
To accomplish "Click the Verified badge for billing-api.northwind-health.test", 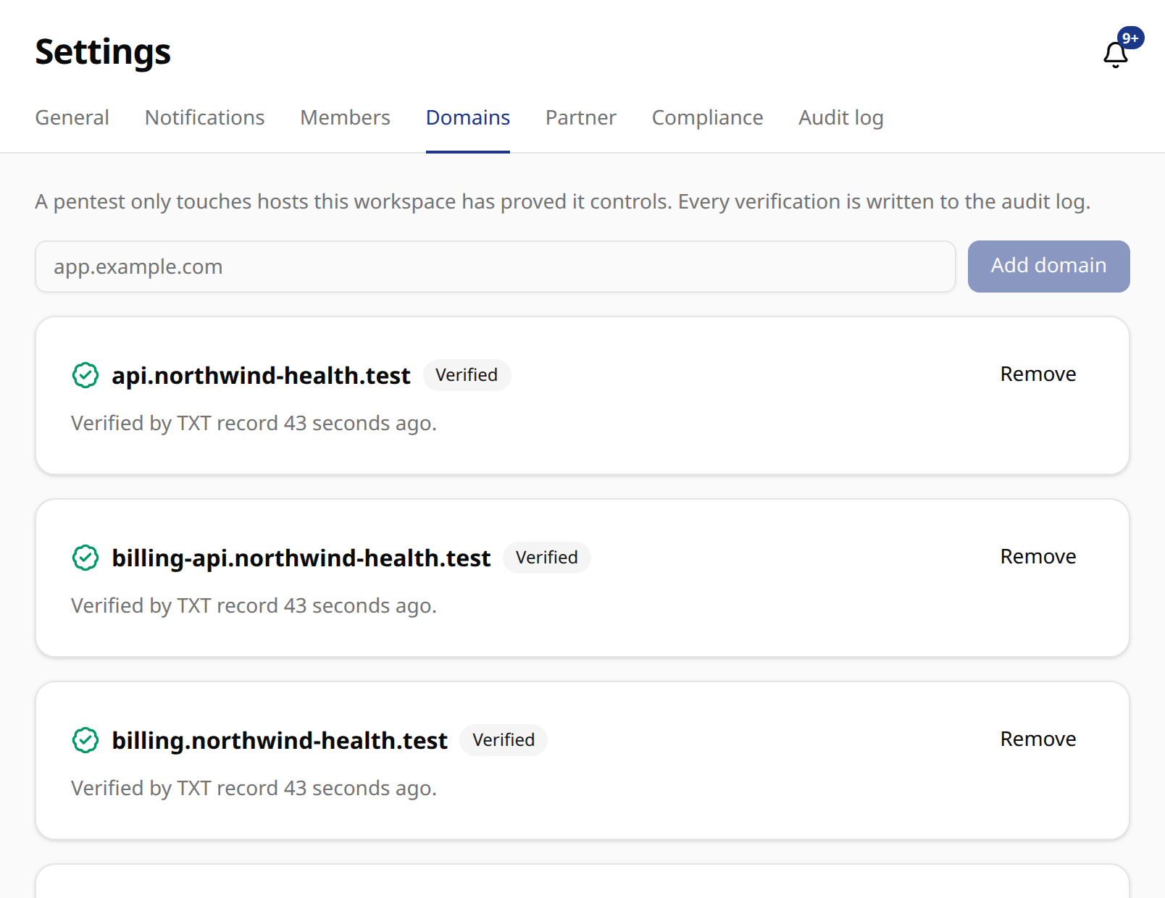I will click(547, 558).
